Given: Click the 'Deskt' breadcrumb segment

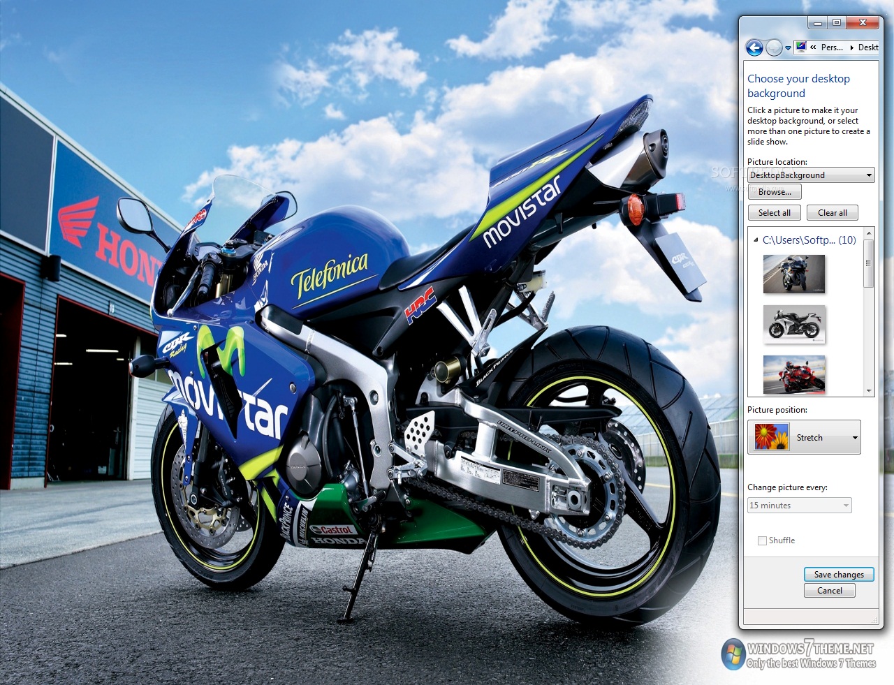Looking at the screenshot, I should [x=868, y=47].
